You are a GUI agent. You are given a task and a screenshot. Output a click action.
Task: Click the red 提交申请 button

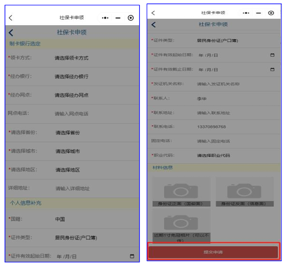click(x=213, y=252)
